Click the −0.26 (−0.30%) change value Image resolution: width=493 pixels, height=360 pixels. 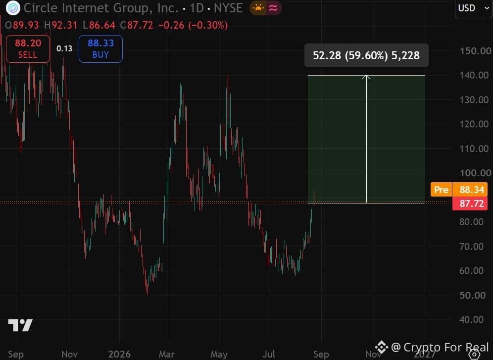coord(193,25)
